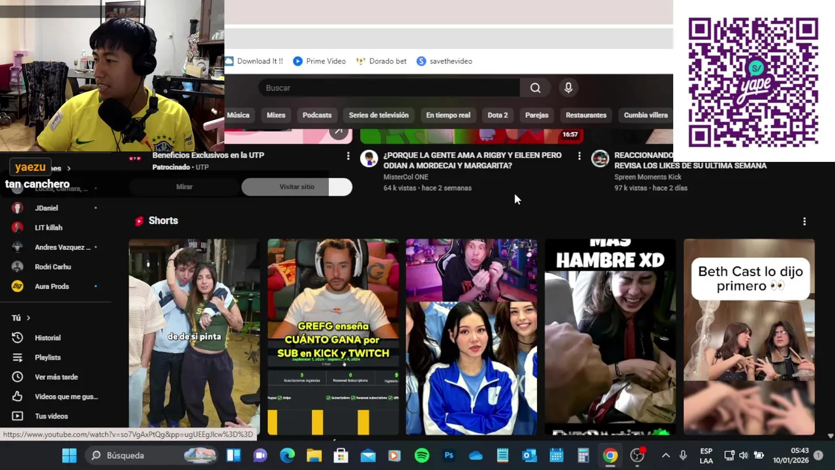Open File Explorer from taskbar

(x=314, y=456)
